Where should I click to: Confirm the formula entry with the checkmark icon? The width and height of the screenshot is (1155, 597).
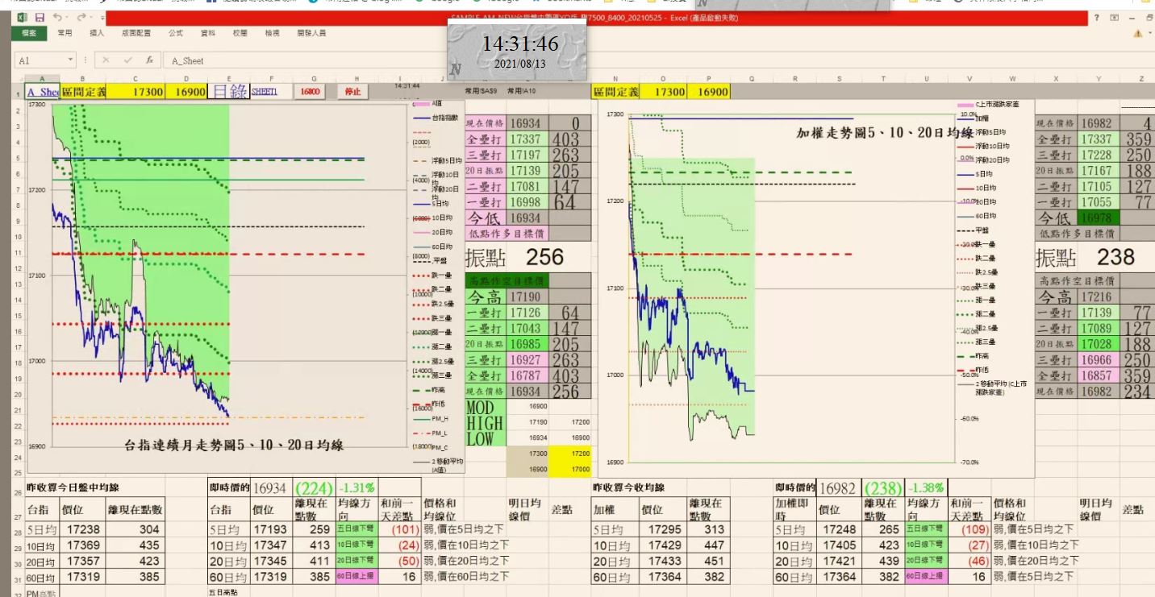coord(127,60)
